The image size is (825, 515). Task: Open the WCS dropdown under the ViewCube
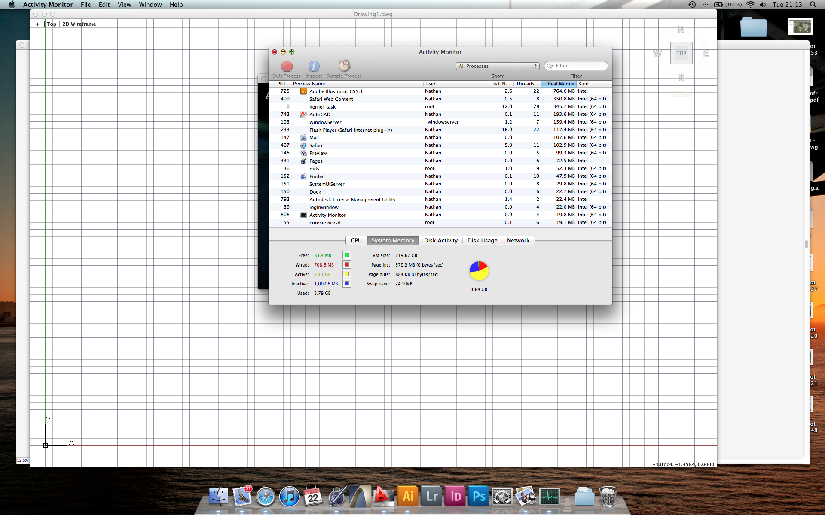pos(681,94)
